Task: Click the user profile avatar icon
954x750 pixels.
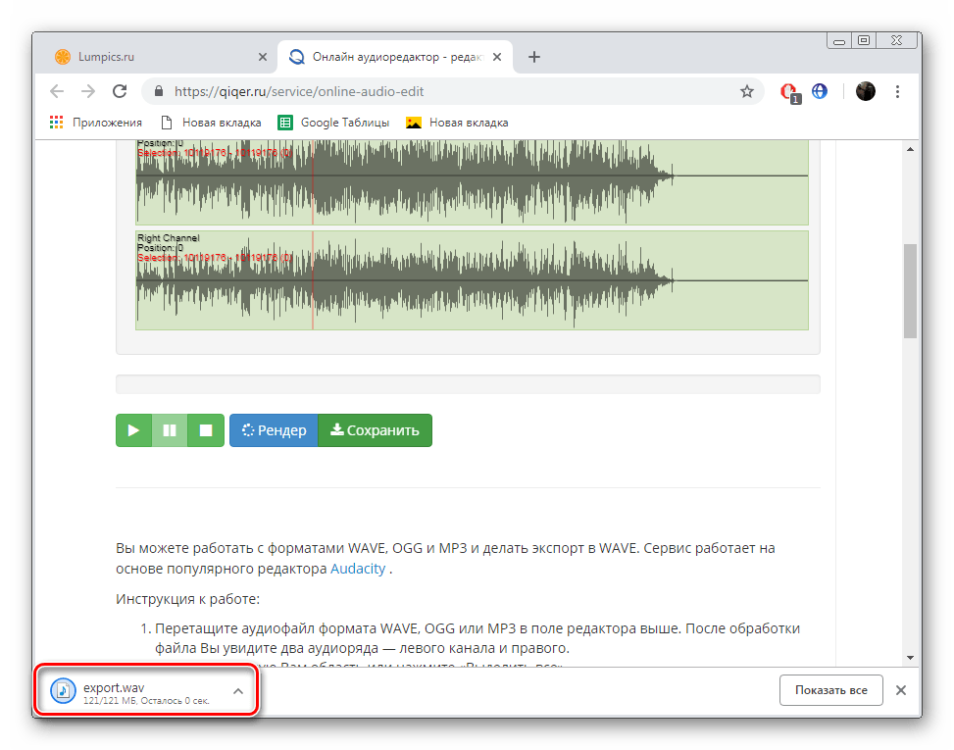Action: 865,91
